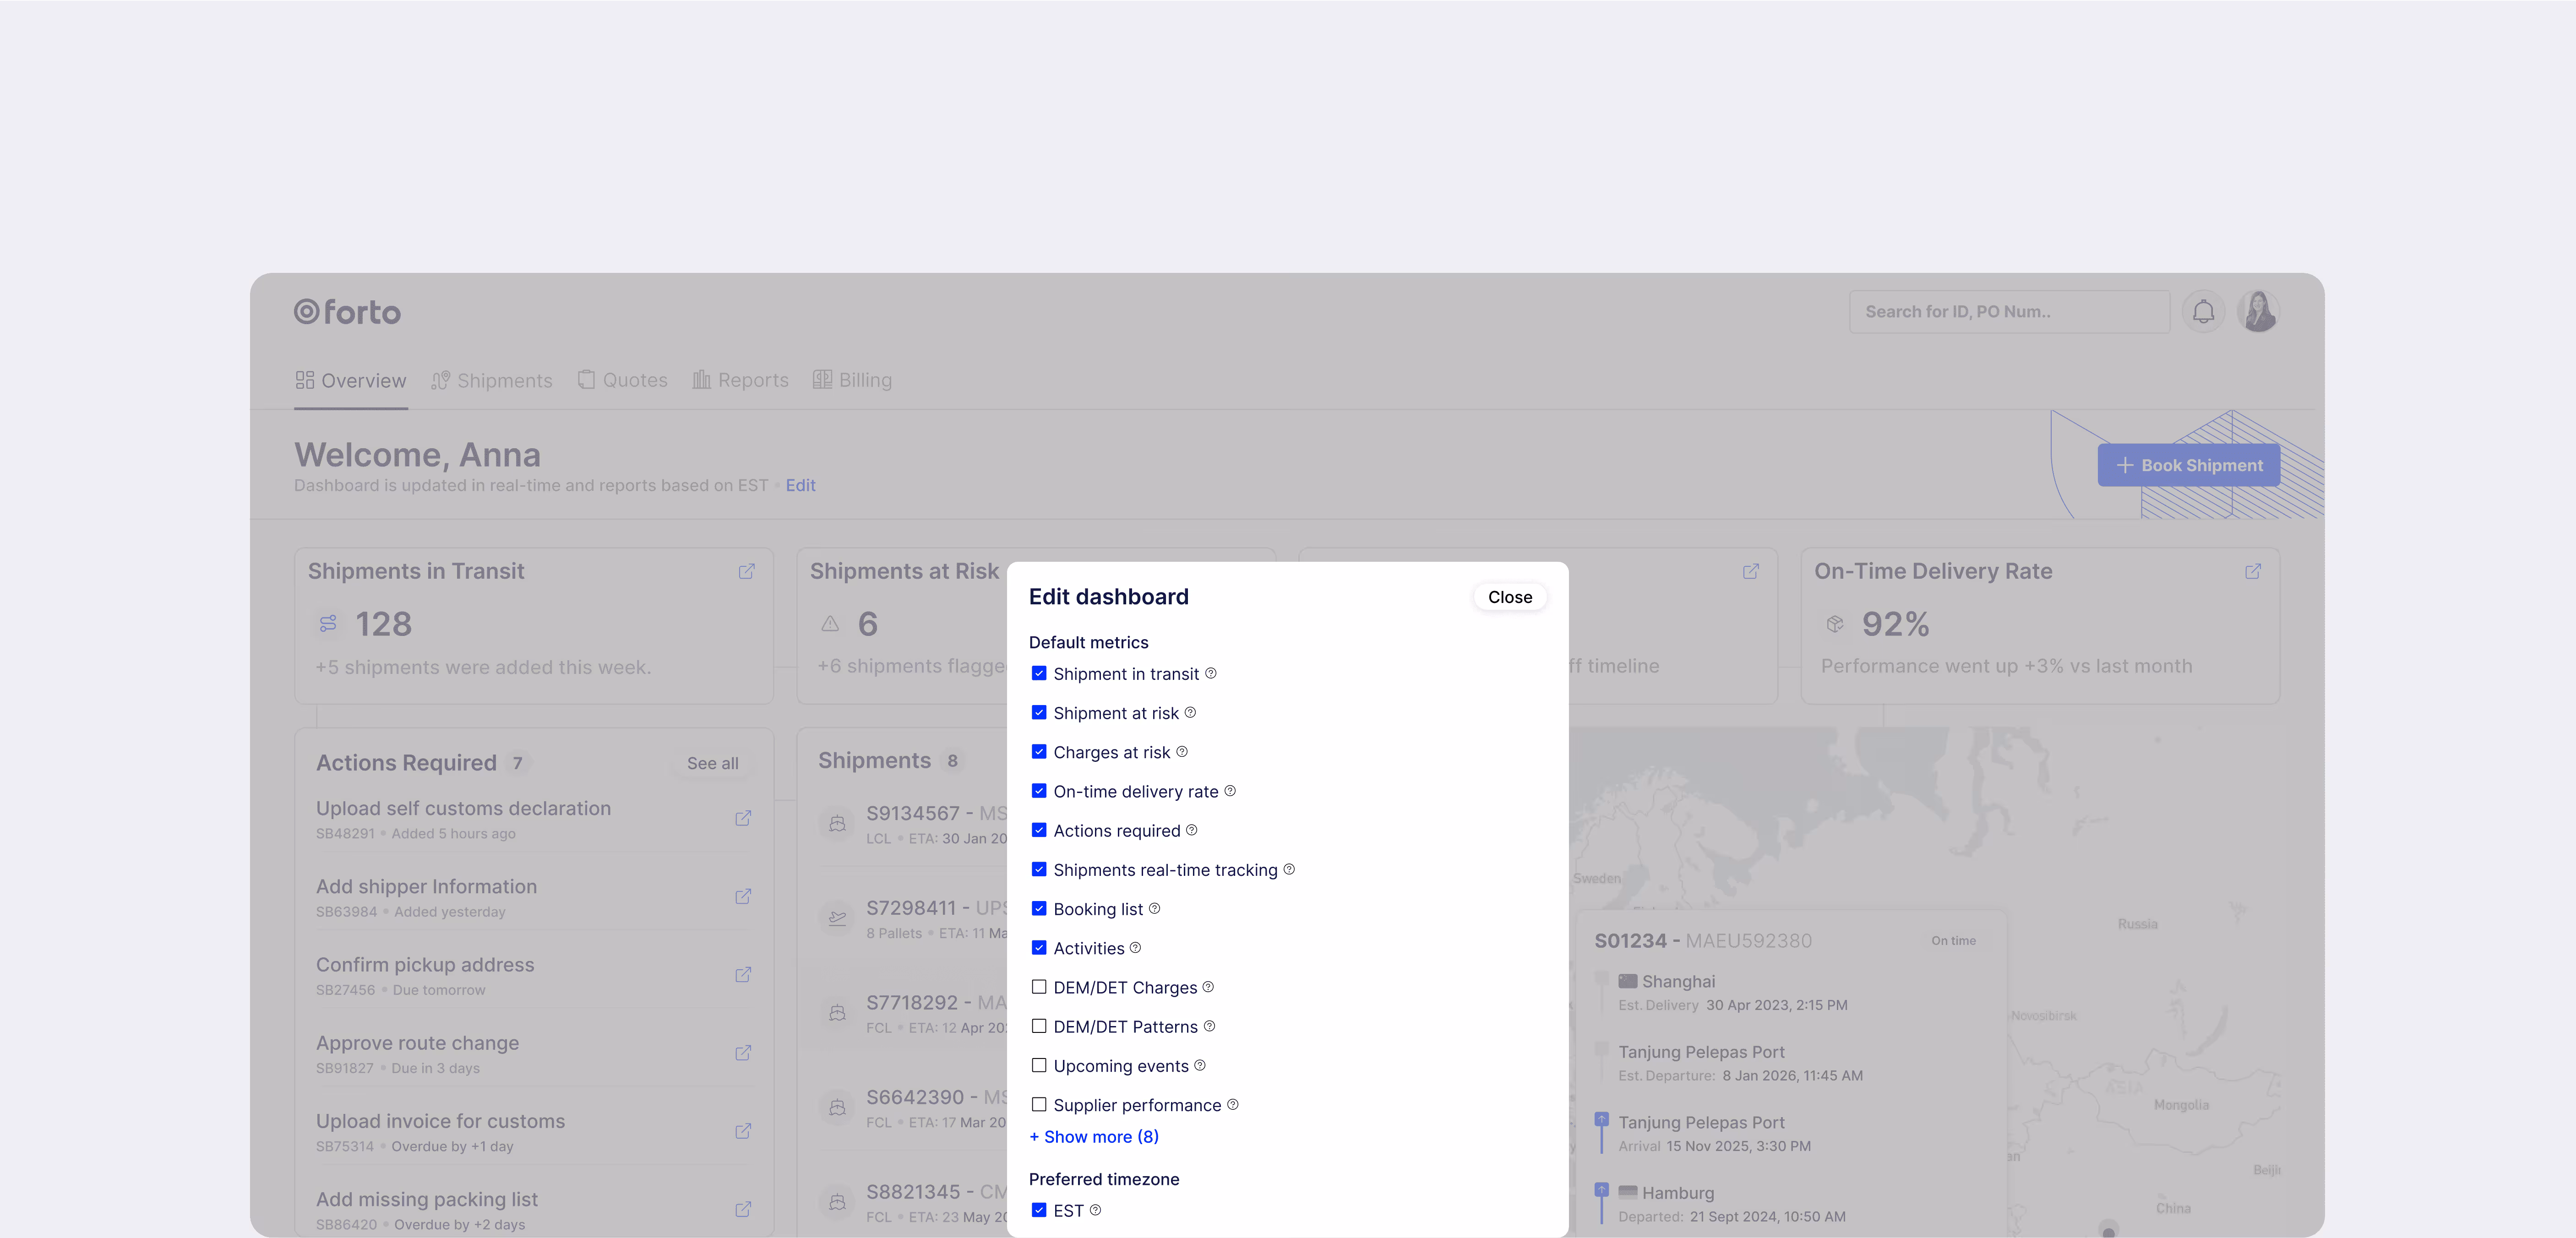The image size is (2576, 1238).
Task: Uncheck Charges at risk metric
Action: pos(1039,751)
